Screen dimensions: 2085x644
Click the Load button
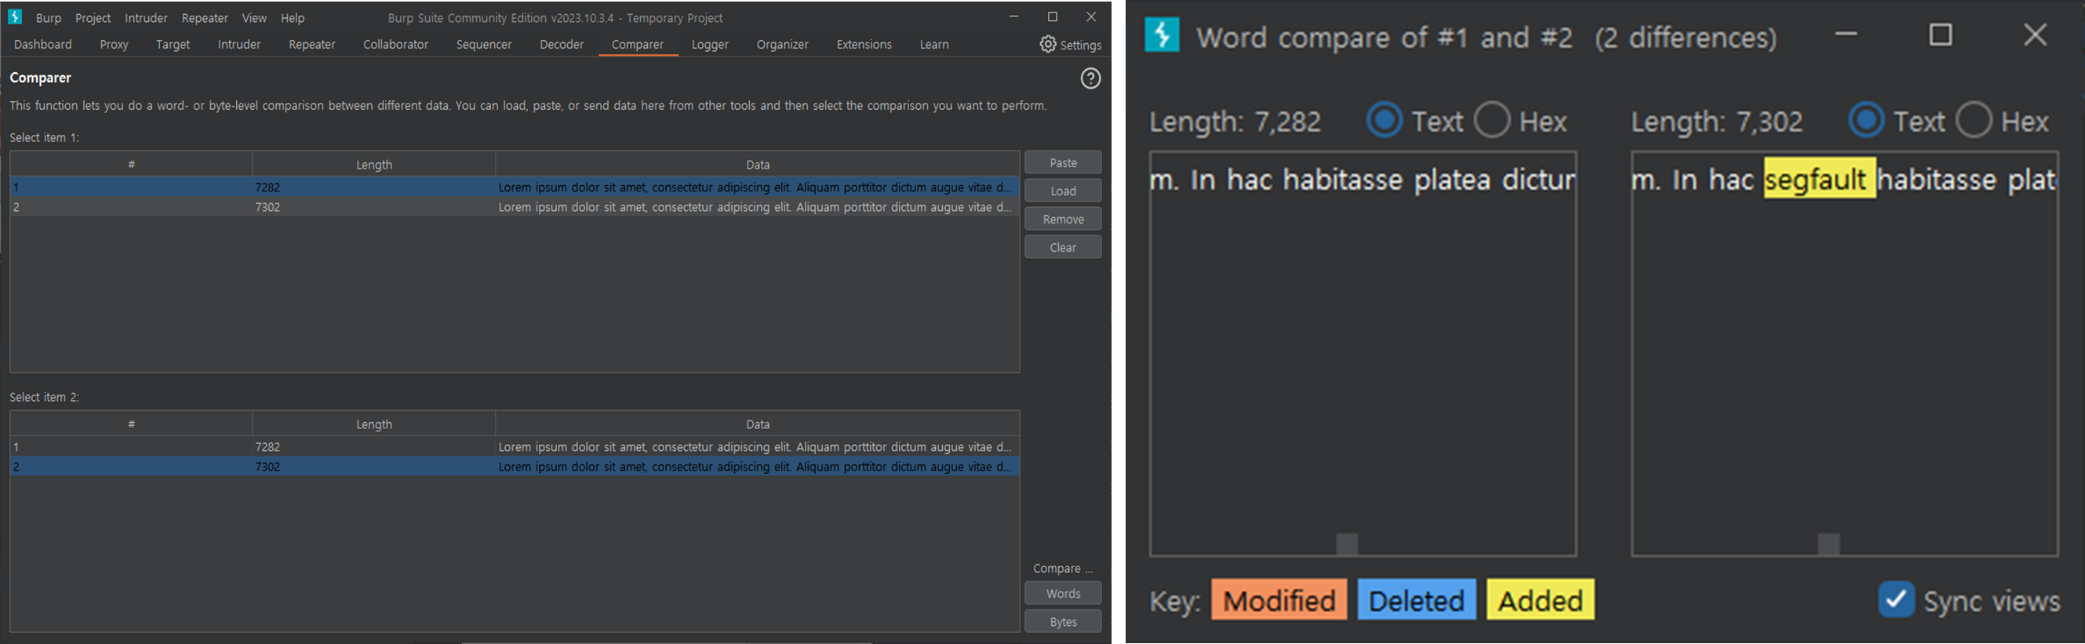(1064, 191)
